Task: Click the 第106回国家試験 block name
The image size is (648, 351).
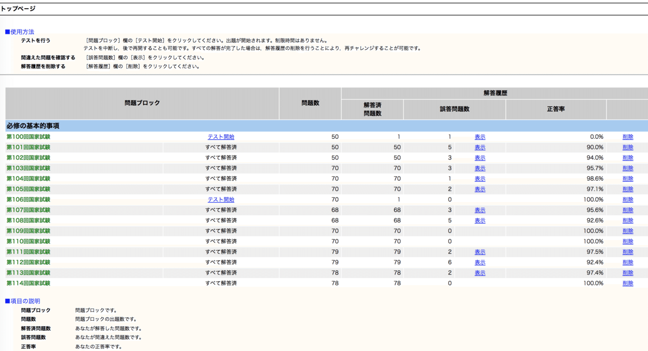Action: pyautogui.click(x=28, y=200)
